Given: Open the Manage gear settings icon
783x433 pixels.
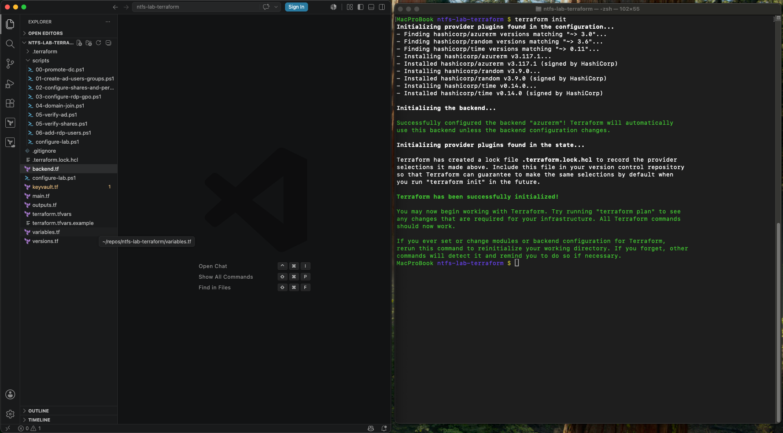Looking at the screenshot, I should (10, 414).
